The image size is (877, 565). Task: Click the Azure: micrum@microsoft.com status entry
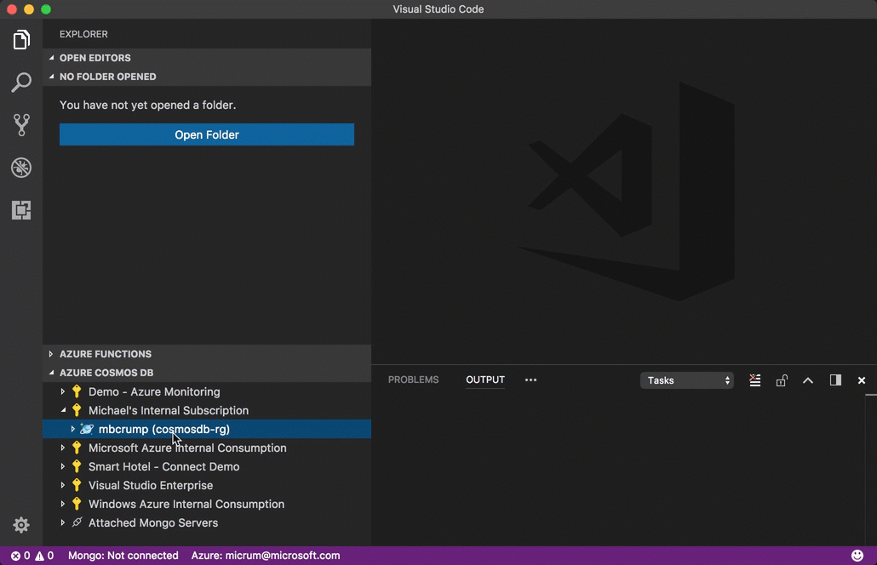(266, 556)
